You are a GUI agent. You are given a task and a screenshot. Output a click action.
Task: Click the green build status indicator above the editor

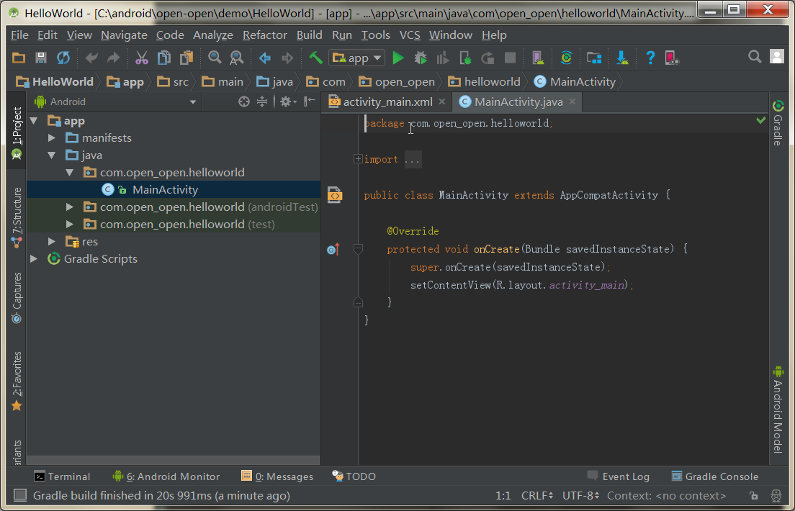click(760, 121)
